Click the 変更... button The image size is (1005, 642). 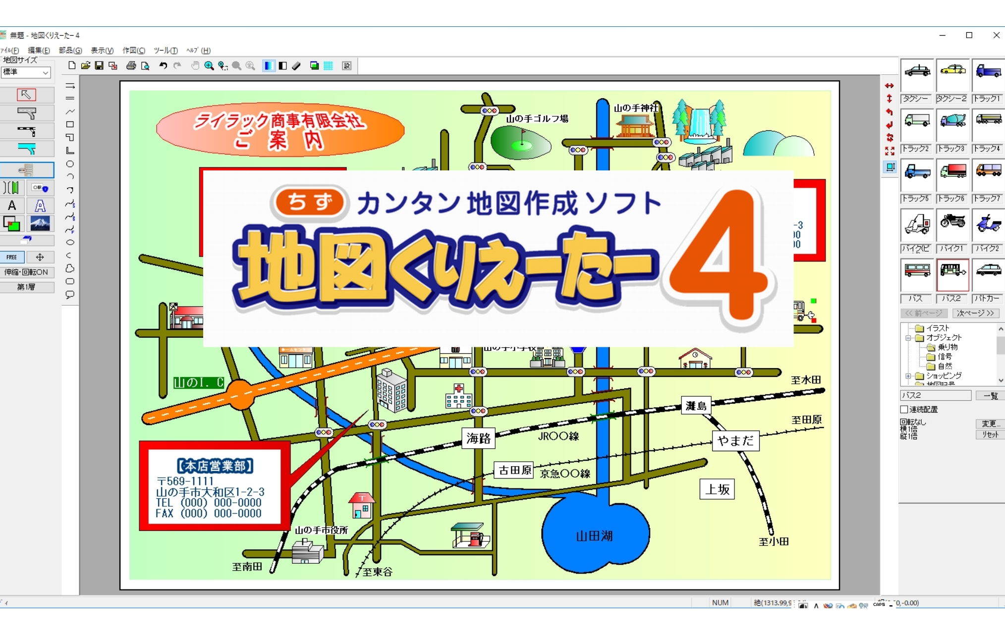click(990, 424)
